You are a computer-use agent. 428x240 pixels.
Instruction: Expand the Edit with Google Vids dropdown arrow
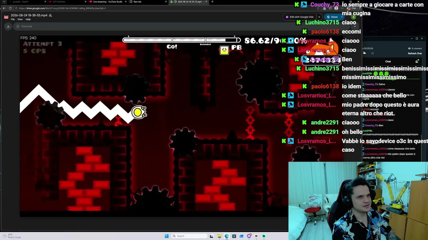pyautogui.click(x=319, y=17)
